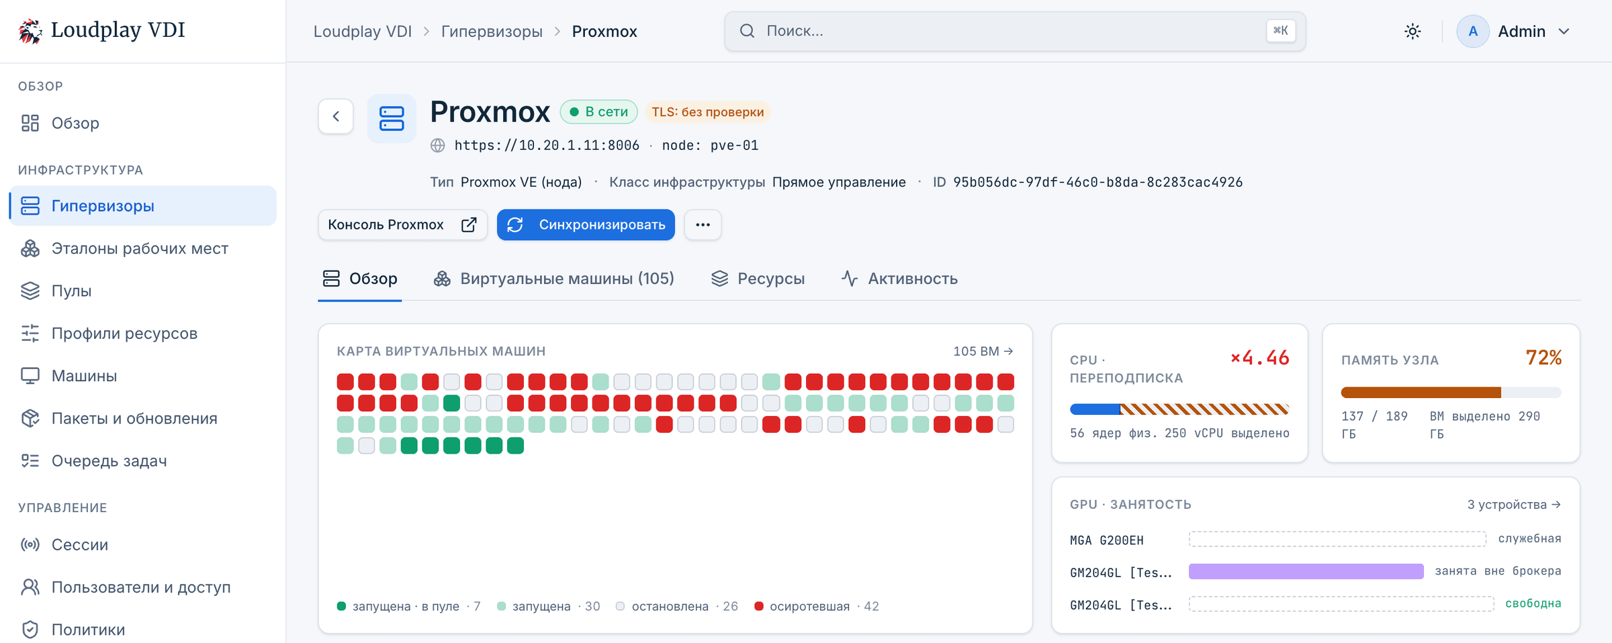Open Эталоны рабочих мест in sidebar

click(x=142, y=248)
